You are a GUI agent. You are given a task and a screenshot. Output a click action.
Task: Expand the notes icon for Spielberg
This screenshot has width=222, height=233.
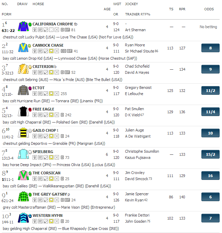[40, 158]
